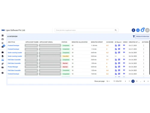Open the mail icon with notification badge
150x113 pixels.
point(3,47)
